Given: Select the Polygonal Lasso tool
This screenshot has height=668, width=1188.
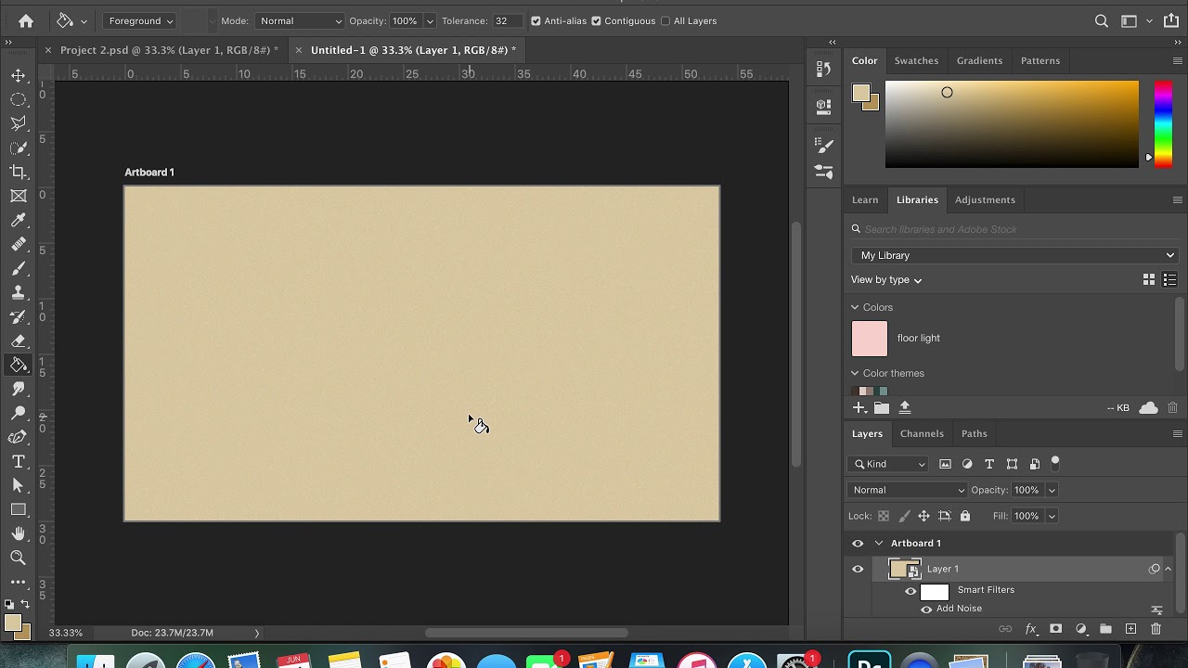Looking at the screenshot, I should coord(19,123).
